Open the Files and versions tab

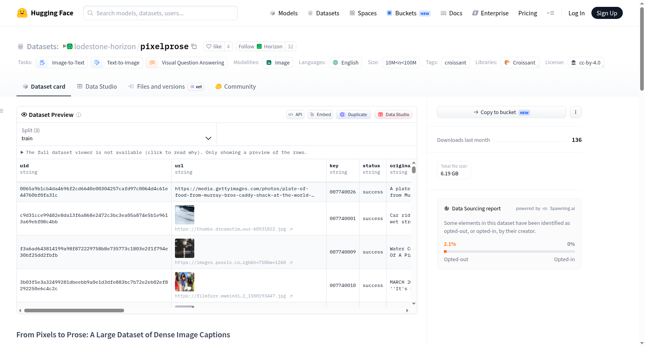(x=166, y=87)
